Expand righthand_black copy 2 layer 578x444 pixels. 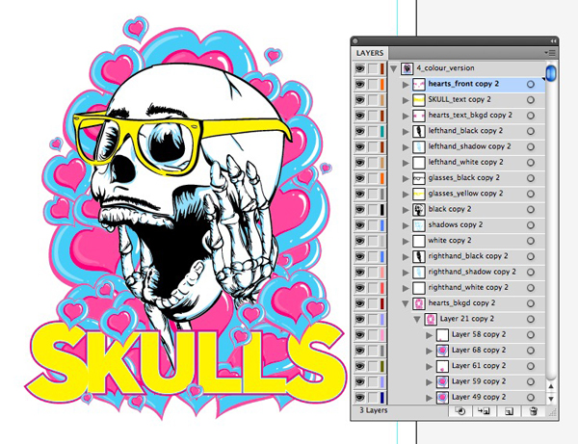tap(406, 256)
